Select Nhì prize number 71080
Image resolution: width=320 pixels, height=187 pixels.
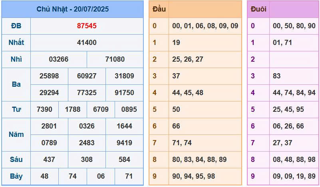pos(115,59)
